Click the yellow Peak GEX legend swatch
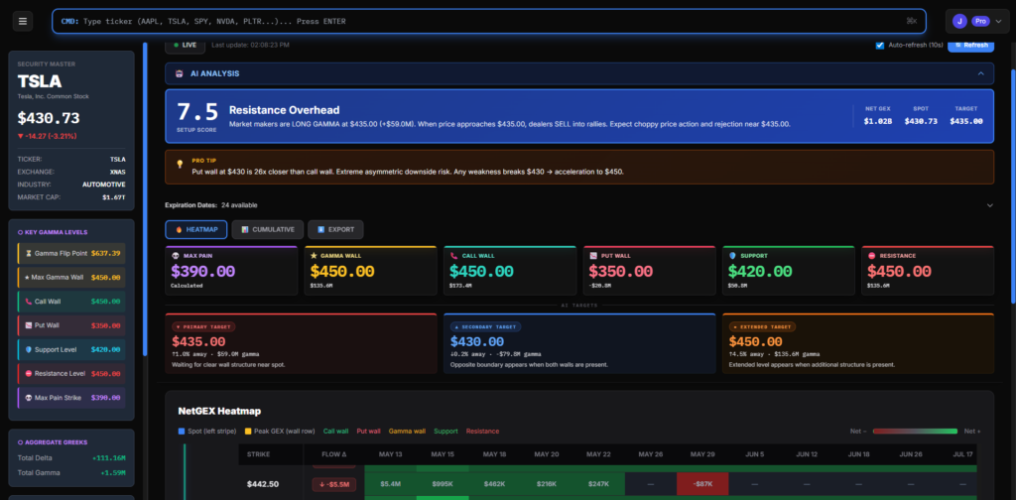Screen dimensions: 1016x500 point(248,432)
